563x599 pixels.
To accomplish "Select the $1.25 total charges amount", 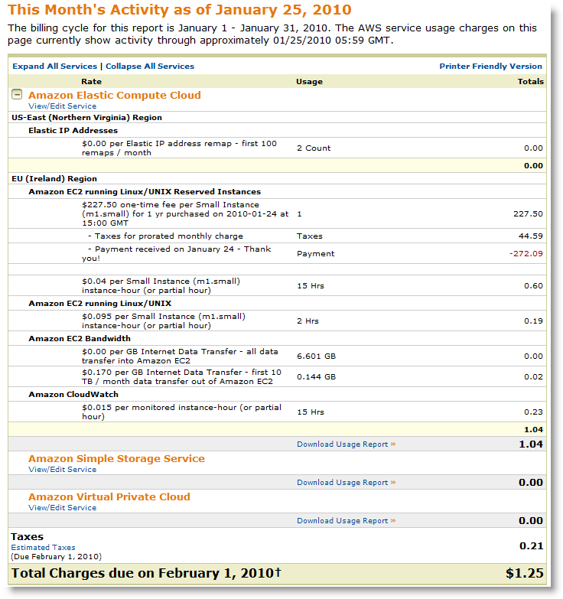I will [525, 573].
